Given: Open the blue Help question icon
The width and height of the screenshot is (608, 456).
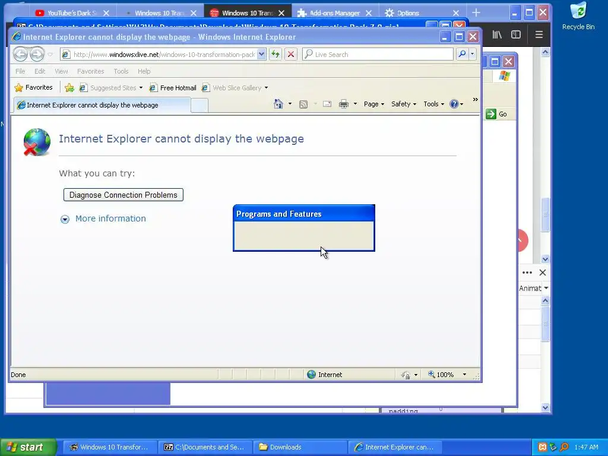Looking at the screenshot, I should coord(454,104).
